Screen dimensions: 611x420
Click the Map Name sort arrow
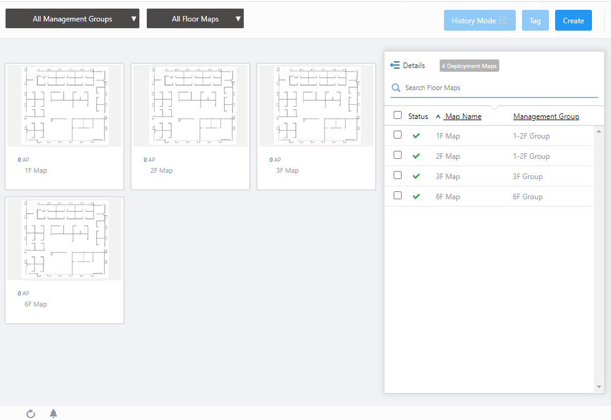pyautogui.click(x=438, y=116)
